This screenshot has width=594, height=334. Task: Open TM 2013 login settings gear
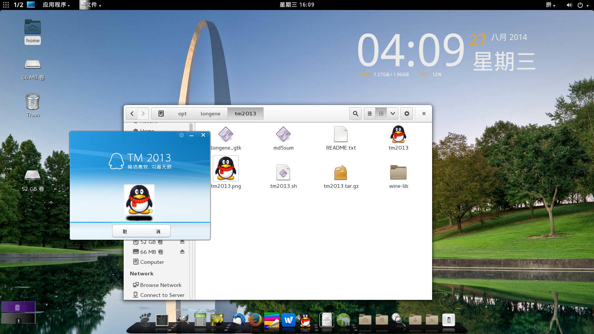point(182,135)
